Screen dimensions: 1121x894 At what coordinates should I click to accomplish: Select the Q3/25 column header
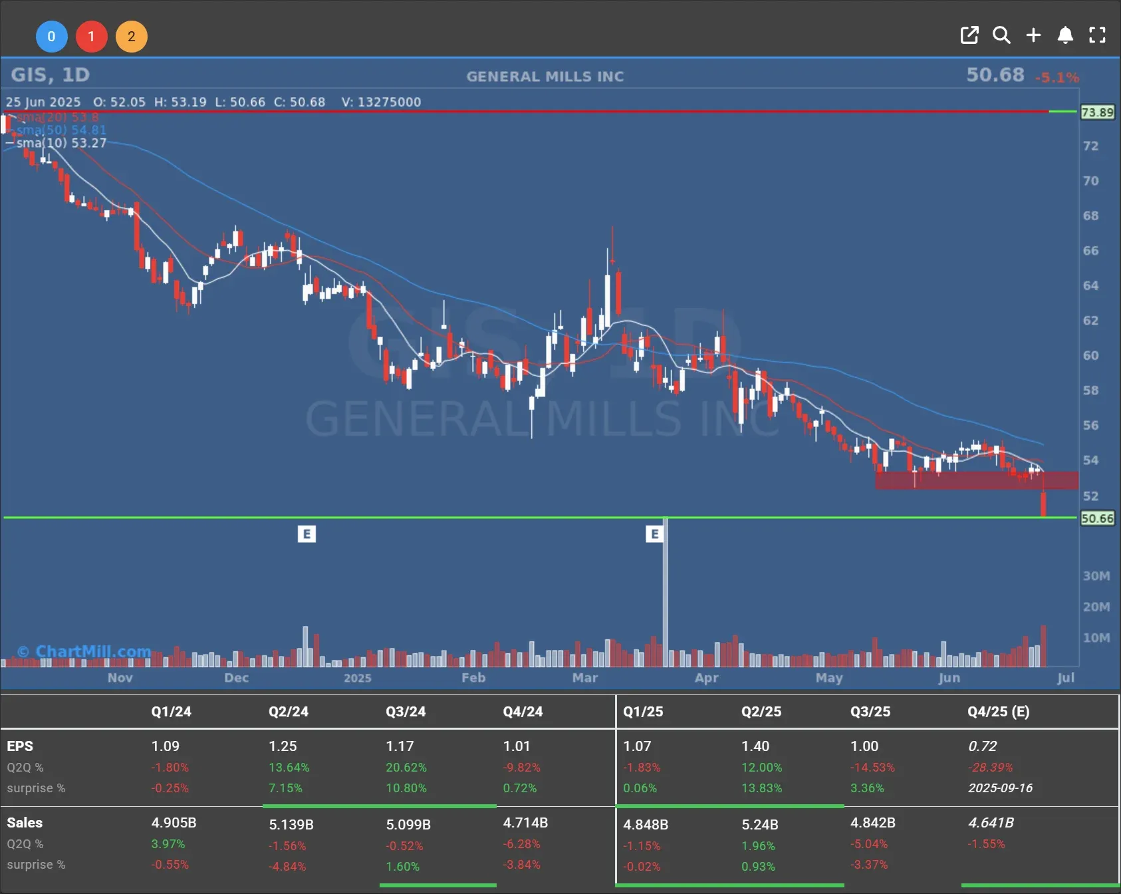(870, 712)
